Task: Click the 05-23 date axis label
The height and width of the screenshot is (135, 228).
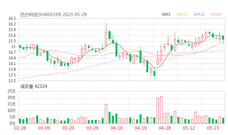Action: click(x=213, y=128)
